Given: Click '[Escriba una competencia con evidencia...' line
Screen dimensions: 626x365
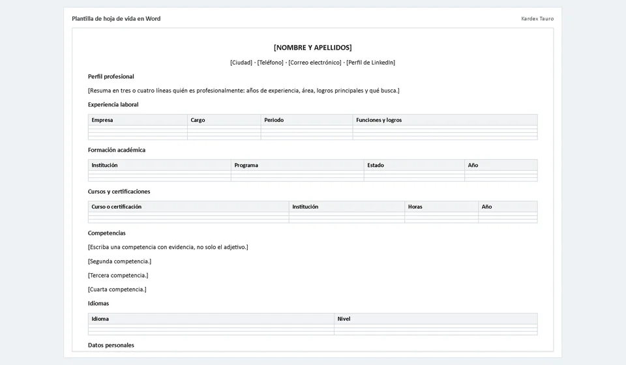Looking at the screenshot, I should 168,247.
